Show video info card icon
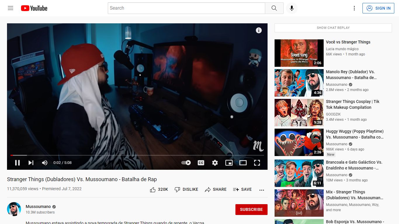 [x=259, y=30]
